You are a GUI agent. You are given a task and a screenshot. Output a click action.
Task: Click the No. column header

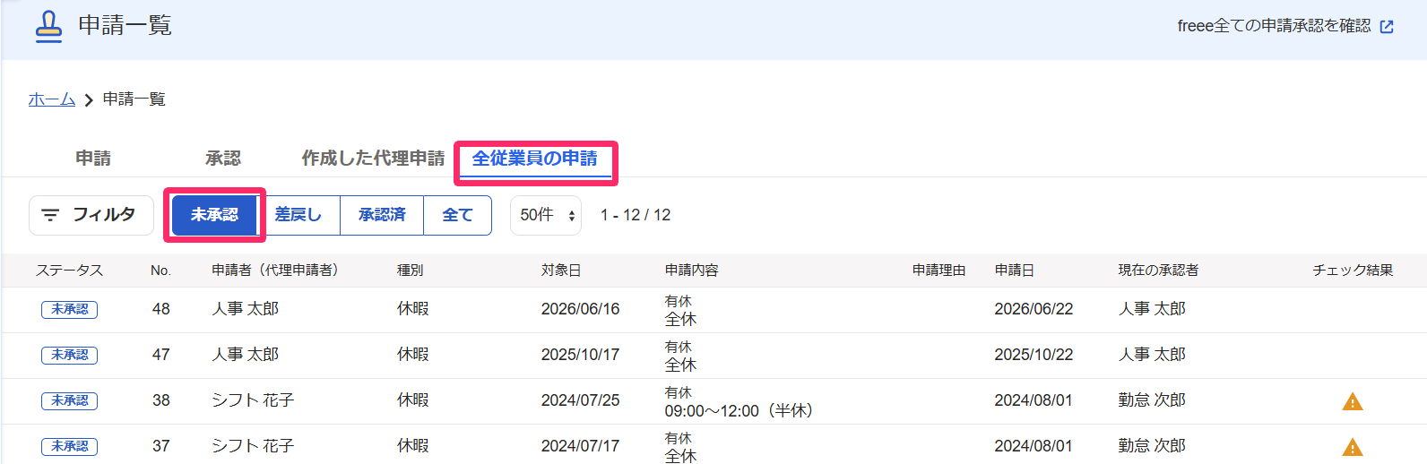(160, 271)
